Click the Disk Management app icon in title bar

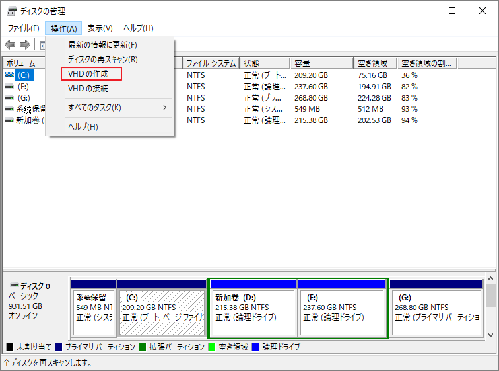11,11
